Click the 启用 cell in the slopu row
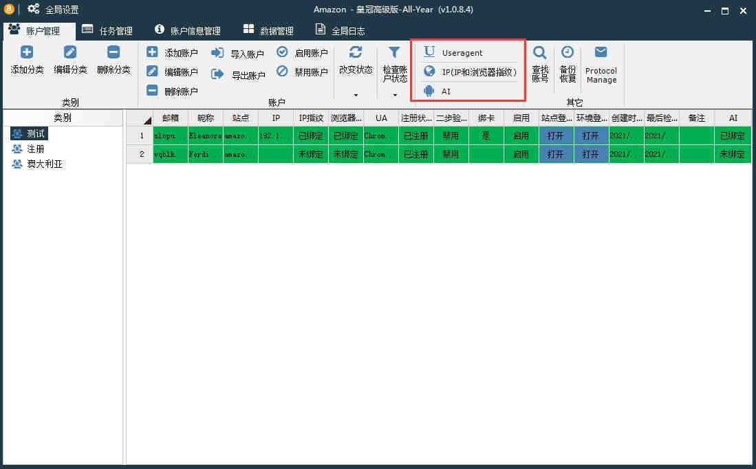Screen dimensions: 756x469 521,135
